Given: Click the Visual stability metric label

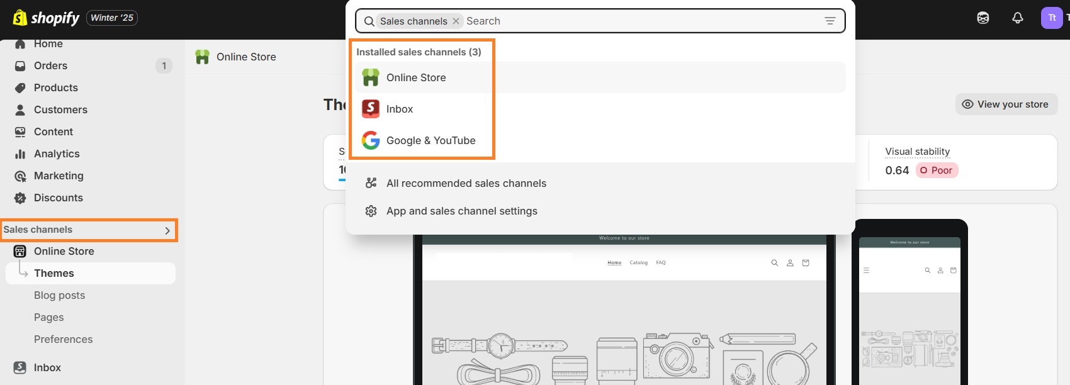Looking at the screenshot, I should [917, 152].
